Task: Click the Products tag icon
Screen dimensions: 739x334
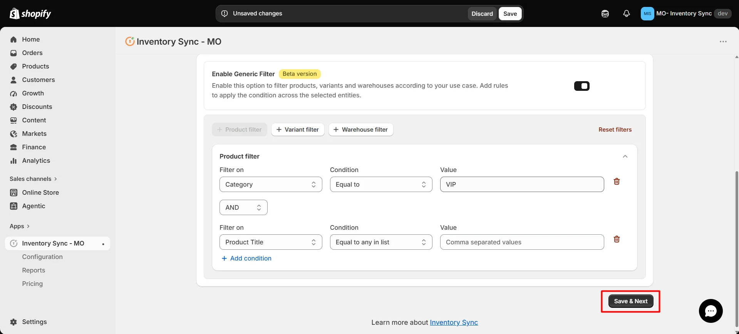Action: click(x=13, y=66)
